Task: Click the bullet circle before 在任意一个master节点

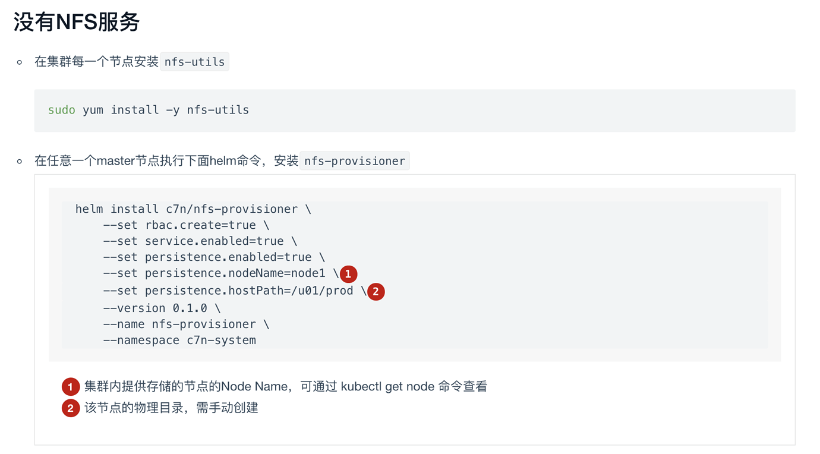Action: [20, 161]
